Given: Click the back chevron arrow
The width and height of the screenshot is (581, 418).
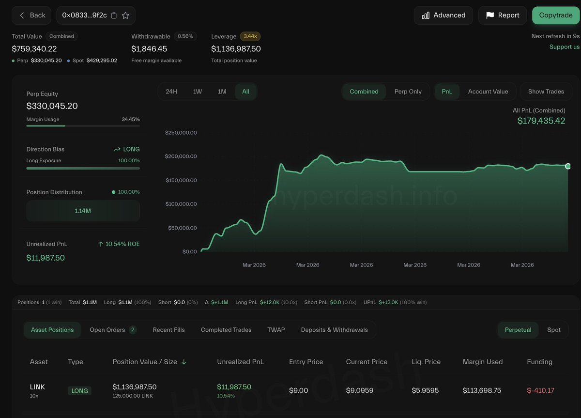Looking at the screenshot, I should pyautogui.click(x=22, y=15).
